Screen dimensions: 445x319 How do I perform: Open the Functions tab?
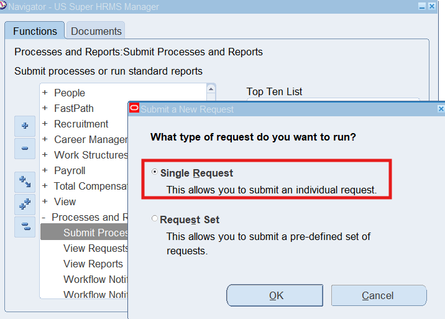click(x=35, y=31)
